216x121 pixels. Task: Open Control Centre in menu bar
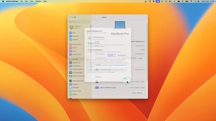click(198, 1)
